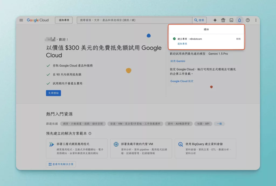The width and height of the screenshot is (276, 186).
Task: Toggle the notifications bell icon
Action: (240, 20)
